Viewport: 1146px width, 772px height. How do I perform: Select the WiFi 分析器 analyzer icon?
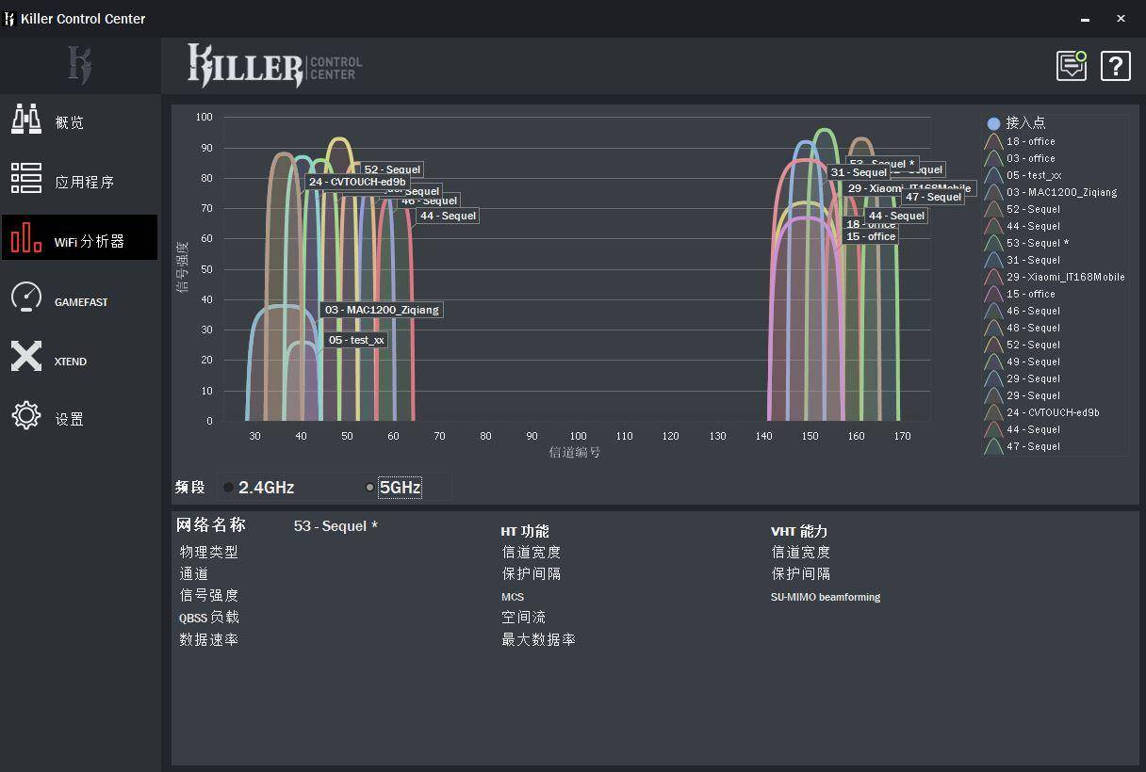click(25, 237)
